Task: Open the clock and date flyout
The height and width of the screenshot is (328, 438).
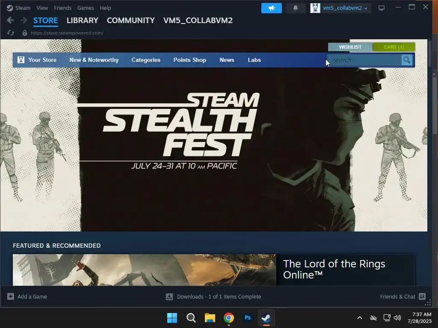Action: (419, 318)
